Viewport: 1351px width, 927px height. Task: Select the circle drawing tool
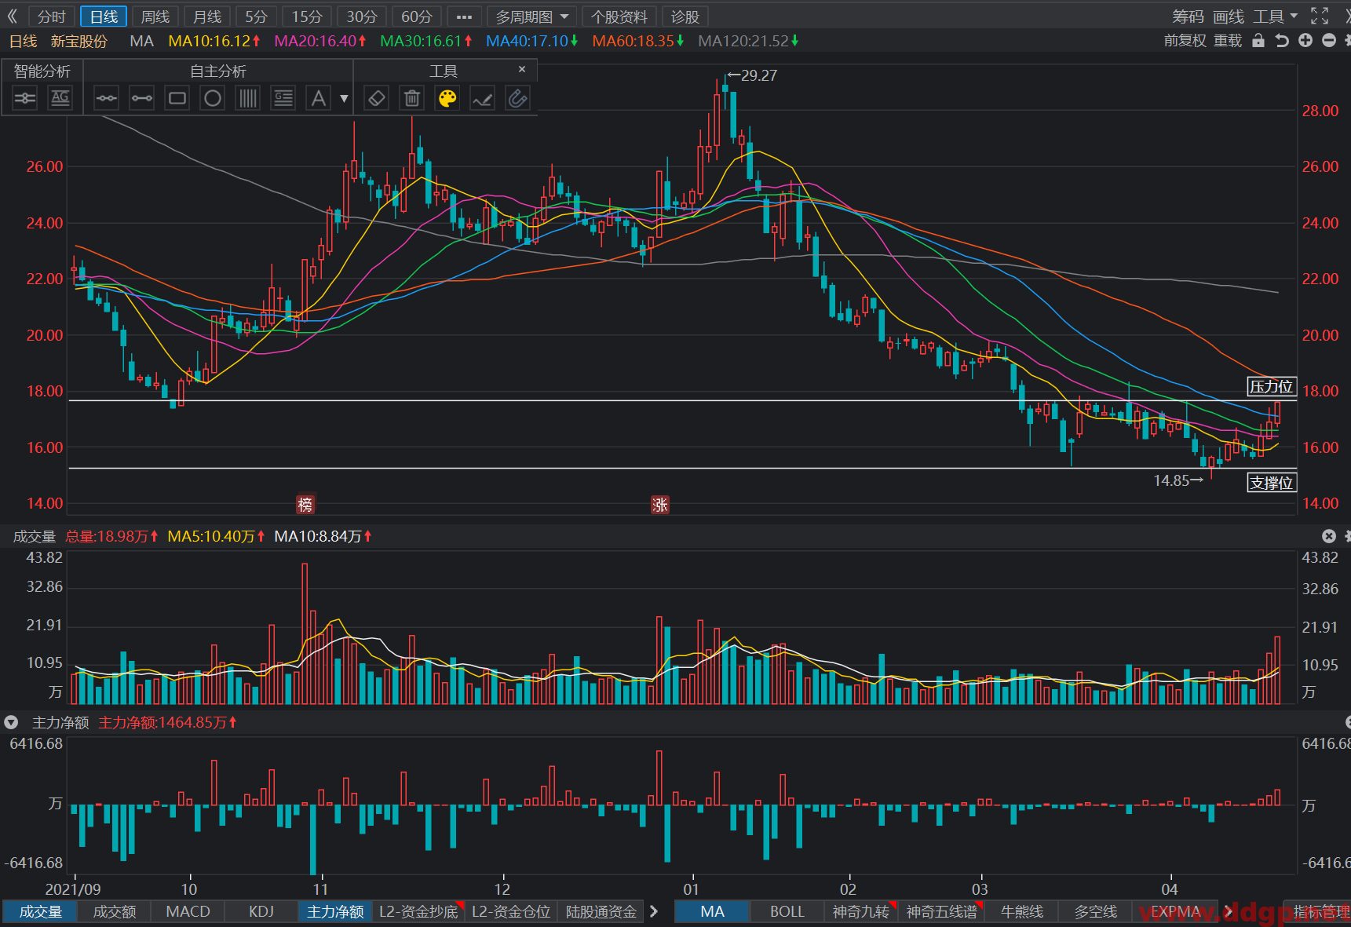(213, 98)
